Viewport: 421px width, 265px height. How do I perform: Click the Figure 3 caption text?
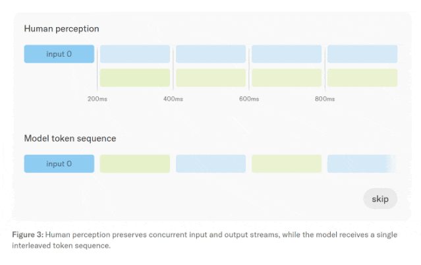[205, 240]
